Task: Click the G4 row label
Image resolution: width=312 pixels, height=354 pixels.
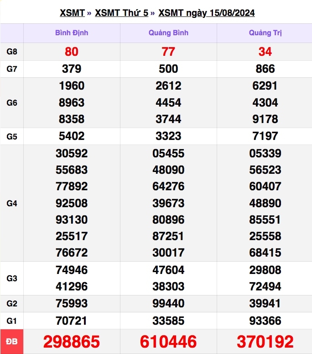Action: [12, 203]
